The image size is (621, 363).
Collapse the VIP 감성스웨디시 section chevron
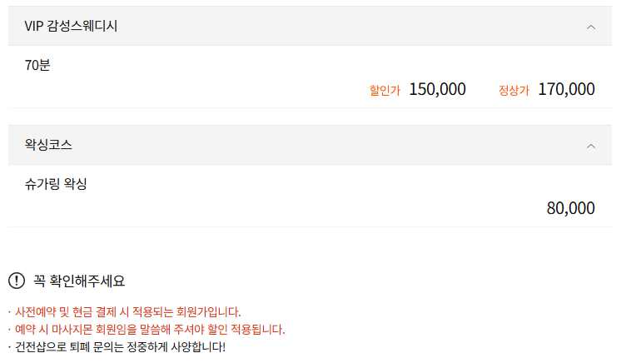pyautogui.click(x=591, y=27)
